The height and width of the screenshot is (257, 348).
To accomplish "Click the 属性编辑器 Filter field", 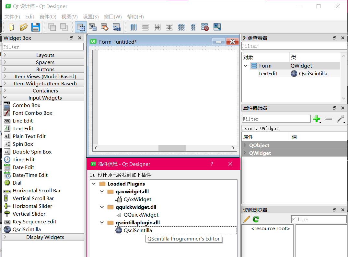I will pos(276,119).
